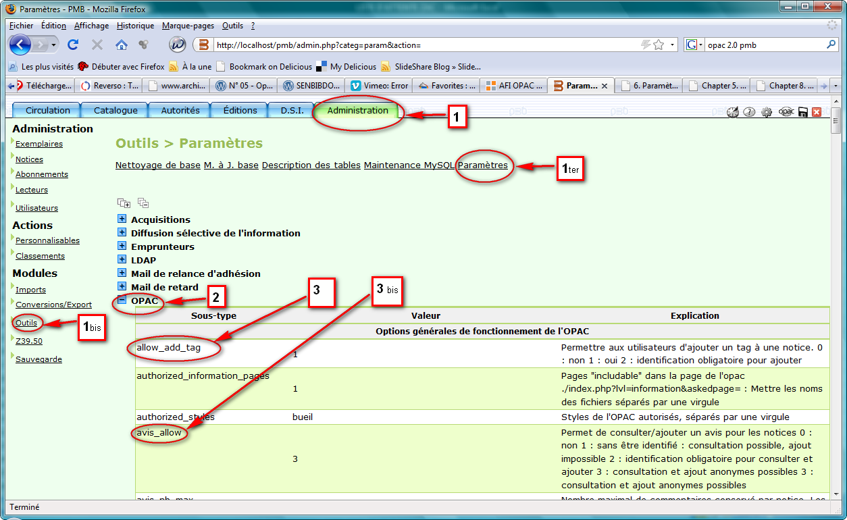The height and width of the screenshot is (520, 847).
Task: Open the Marque-pages menu
Action: click(x=188, y=26)
